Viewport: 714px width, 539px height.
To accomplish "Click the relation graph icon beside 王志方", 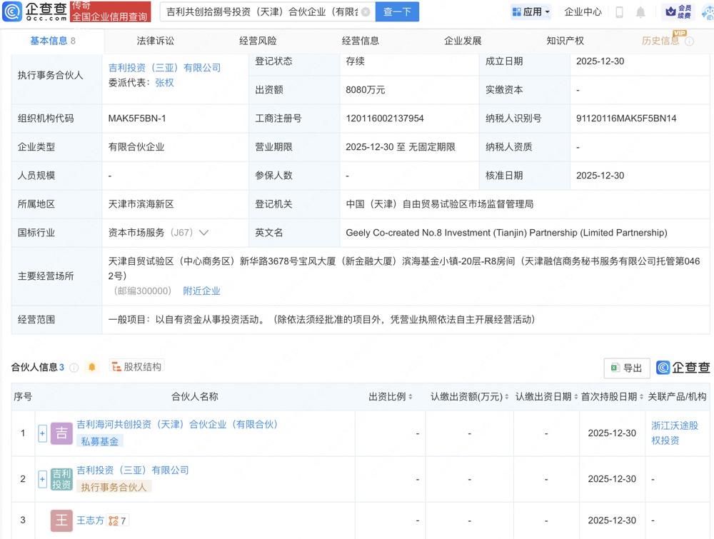I will pyautogui.click(x=114, y=521).
